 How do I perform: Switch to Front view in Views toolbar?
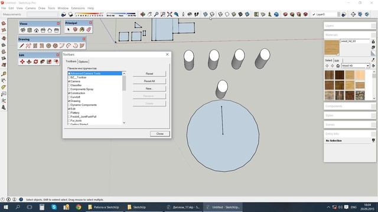click(x=36, y=30)
